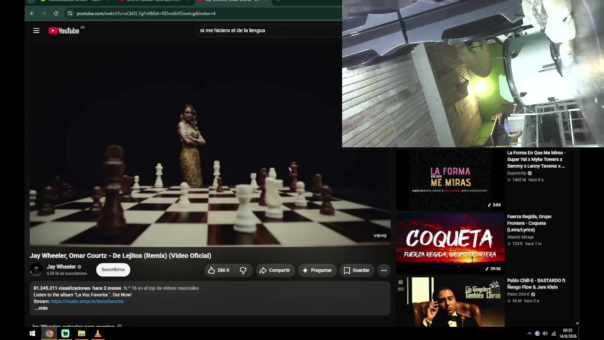
Task: Open Fuerza Regida, Grupo Frontera Coqueta title
Action: coord(529,223)
